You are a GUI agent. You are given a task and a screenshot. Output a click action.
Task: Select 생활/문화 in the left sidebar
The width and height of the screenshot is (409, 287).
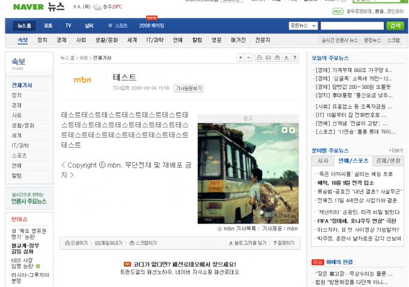[23, 125]
